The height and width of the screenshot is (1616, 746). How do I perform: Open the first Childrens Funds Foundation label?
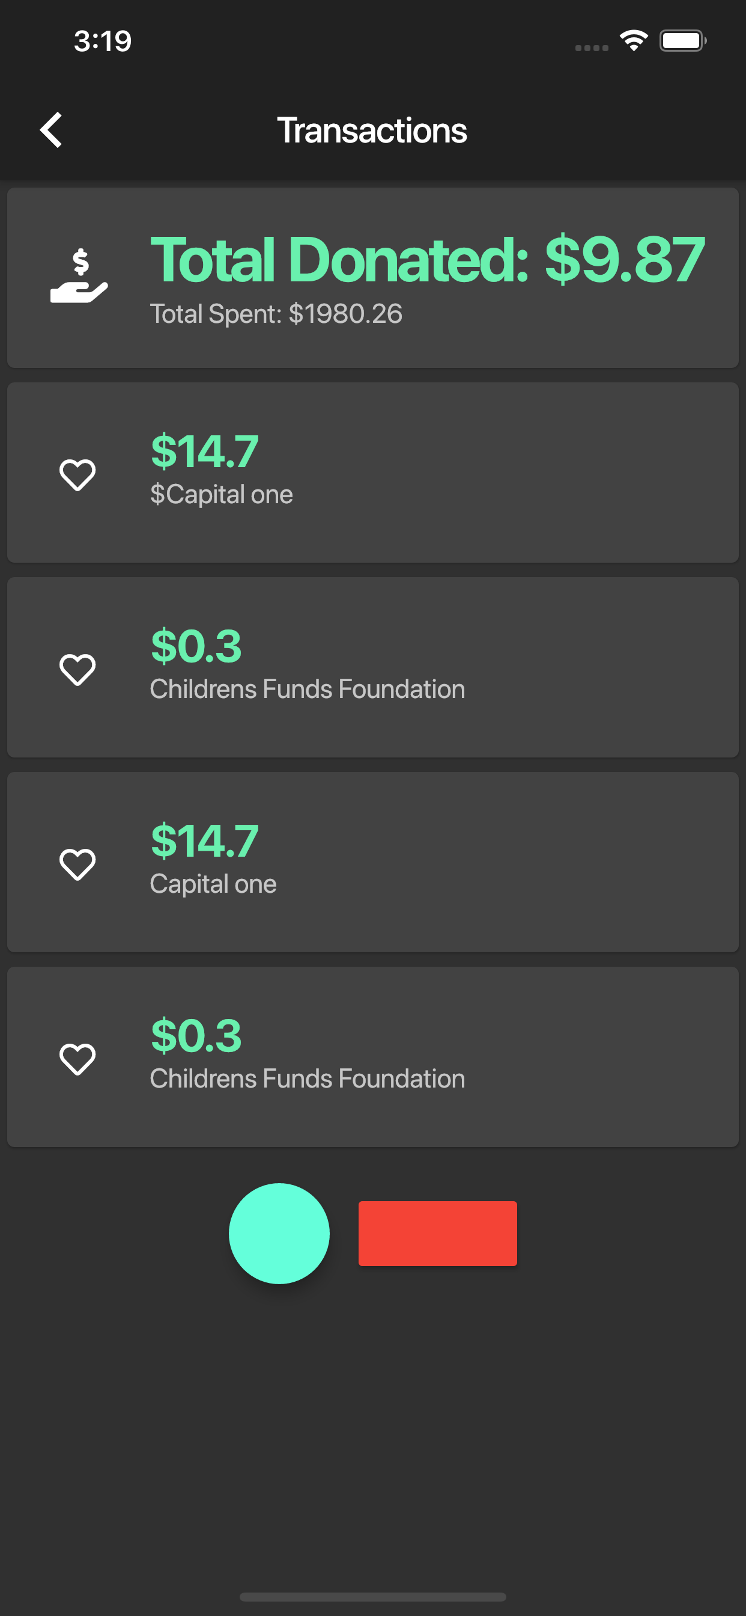coord(307,689)
